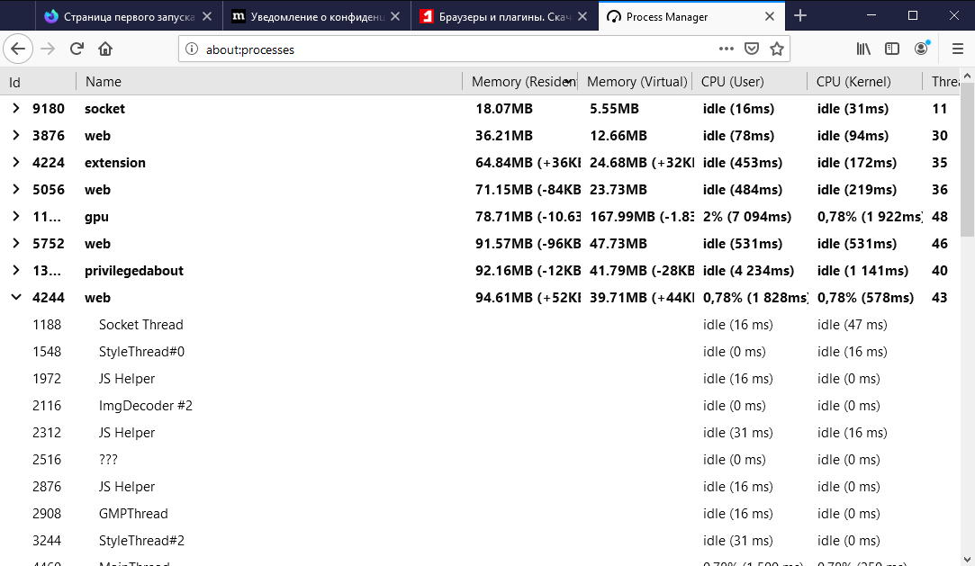The height and width of the screenshot is (566, 975).
Task: Save page to Pocket icon
Action: click(x=751, y=49)
